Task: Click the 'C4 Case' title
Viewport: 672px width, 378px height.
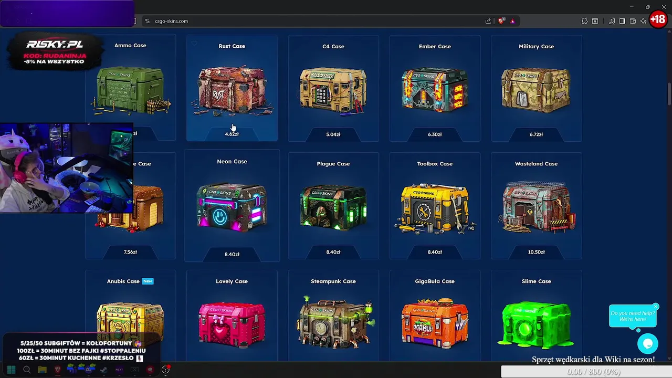Action: [333, 46]
